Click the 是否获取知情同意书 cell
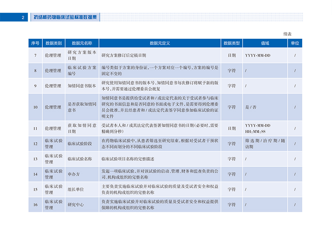The height and width of the screenshot is (240, 332). tap(82, 107)
